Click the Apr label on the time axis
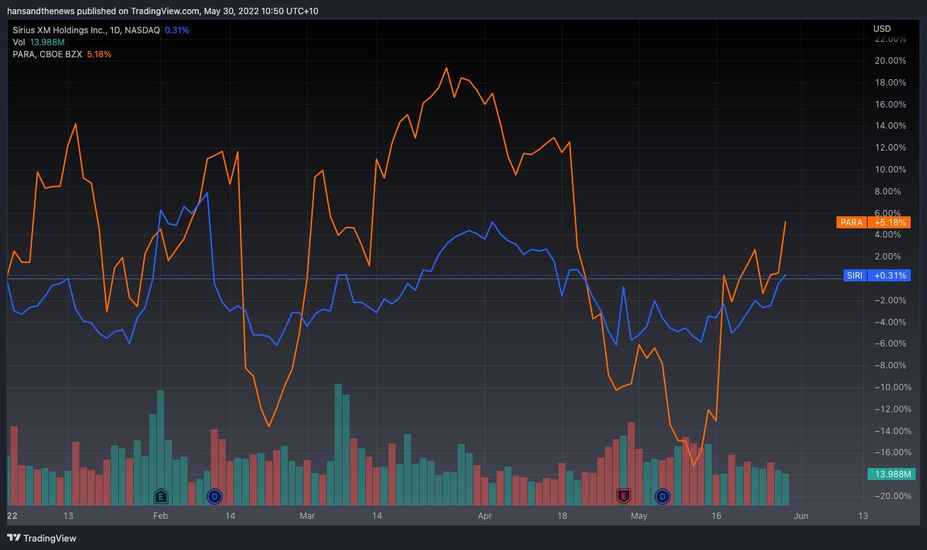 485,516
